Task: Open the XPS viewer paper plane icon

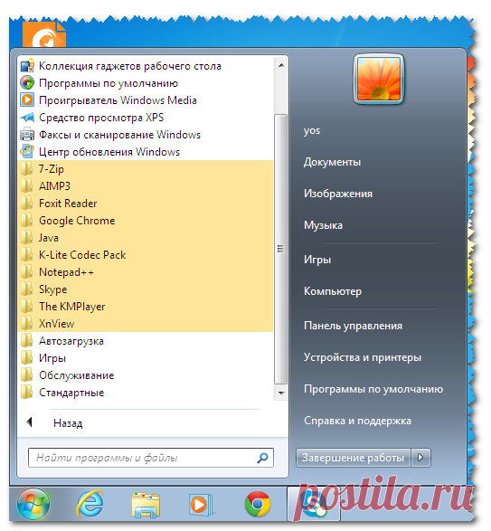Action: [x=27, y=118]
